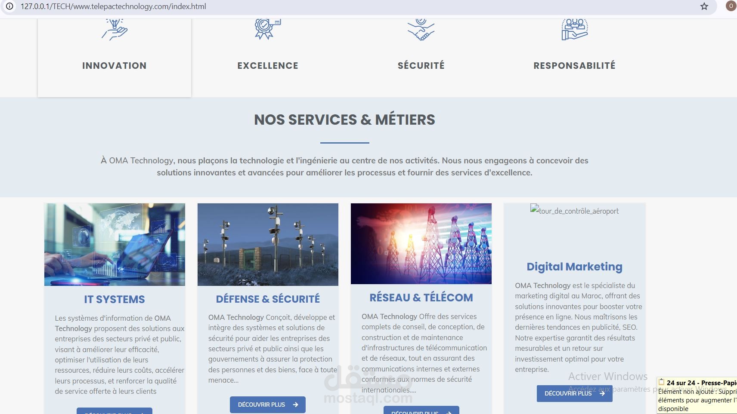Click the Sécurité handshake icon
The height and width of the screenshot is (414, 737).
tap(421, 30)
